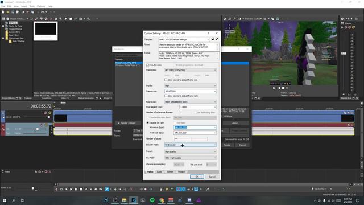This screenshot has height=205, width=364.
Task: Click Play in the timeline transport bar
Action: tap(71, 190)
